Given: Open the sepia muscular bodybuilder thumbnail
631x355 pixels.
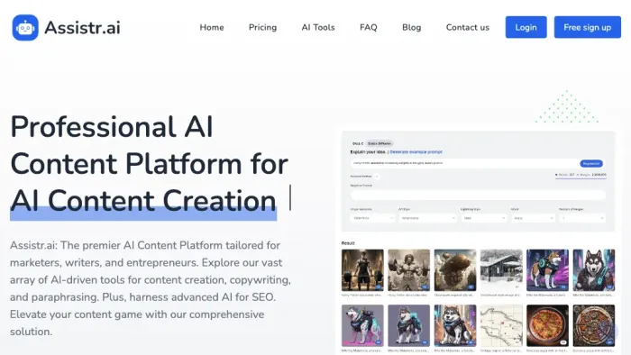Looking at the screenshot, I should [x=409, y=270].
